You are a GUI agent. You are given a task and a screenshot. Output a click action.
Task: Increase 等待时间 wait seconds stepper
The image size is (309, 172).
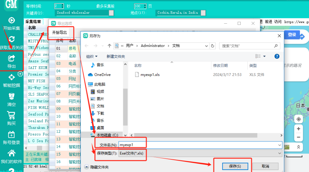pos(62,5)
